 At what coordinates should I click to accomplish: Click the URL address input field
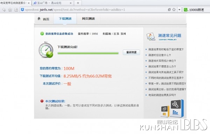pos(94,10)
